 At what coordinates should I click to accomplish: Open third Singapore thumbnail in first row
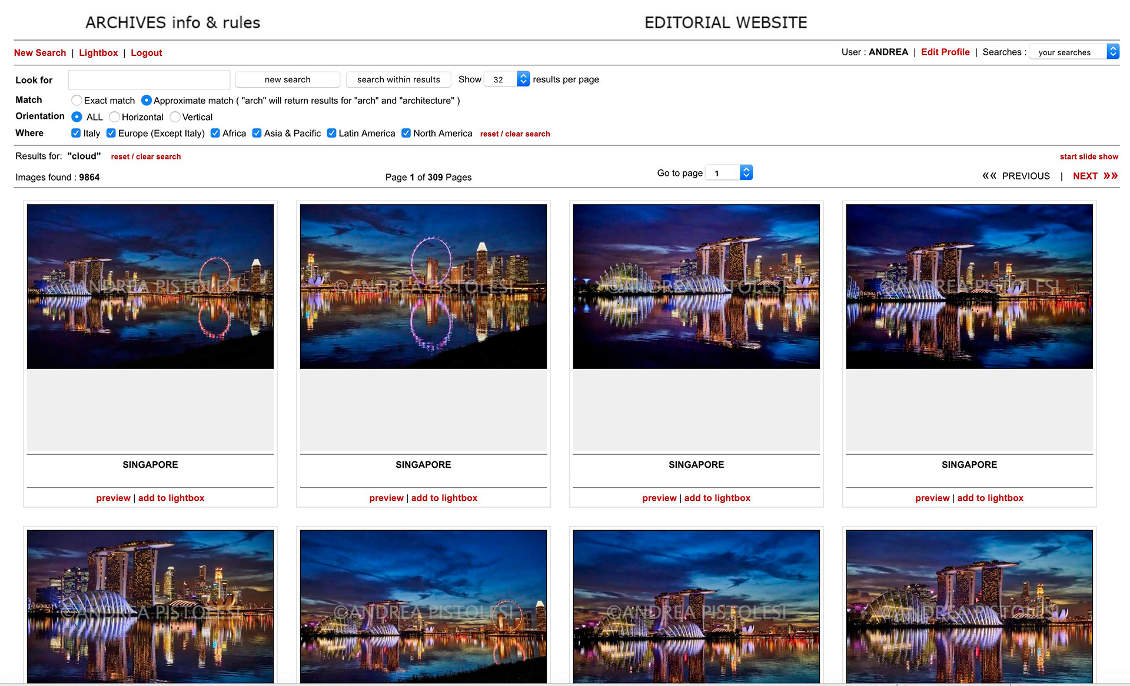[x=696, y=287]
